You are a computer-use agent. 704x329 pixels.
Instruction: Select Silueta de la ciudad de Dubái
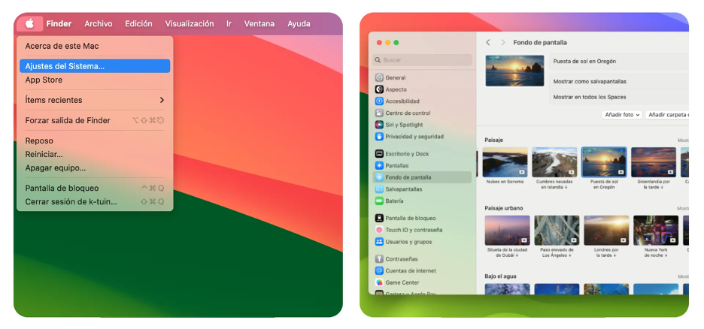[508, 231]
